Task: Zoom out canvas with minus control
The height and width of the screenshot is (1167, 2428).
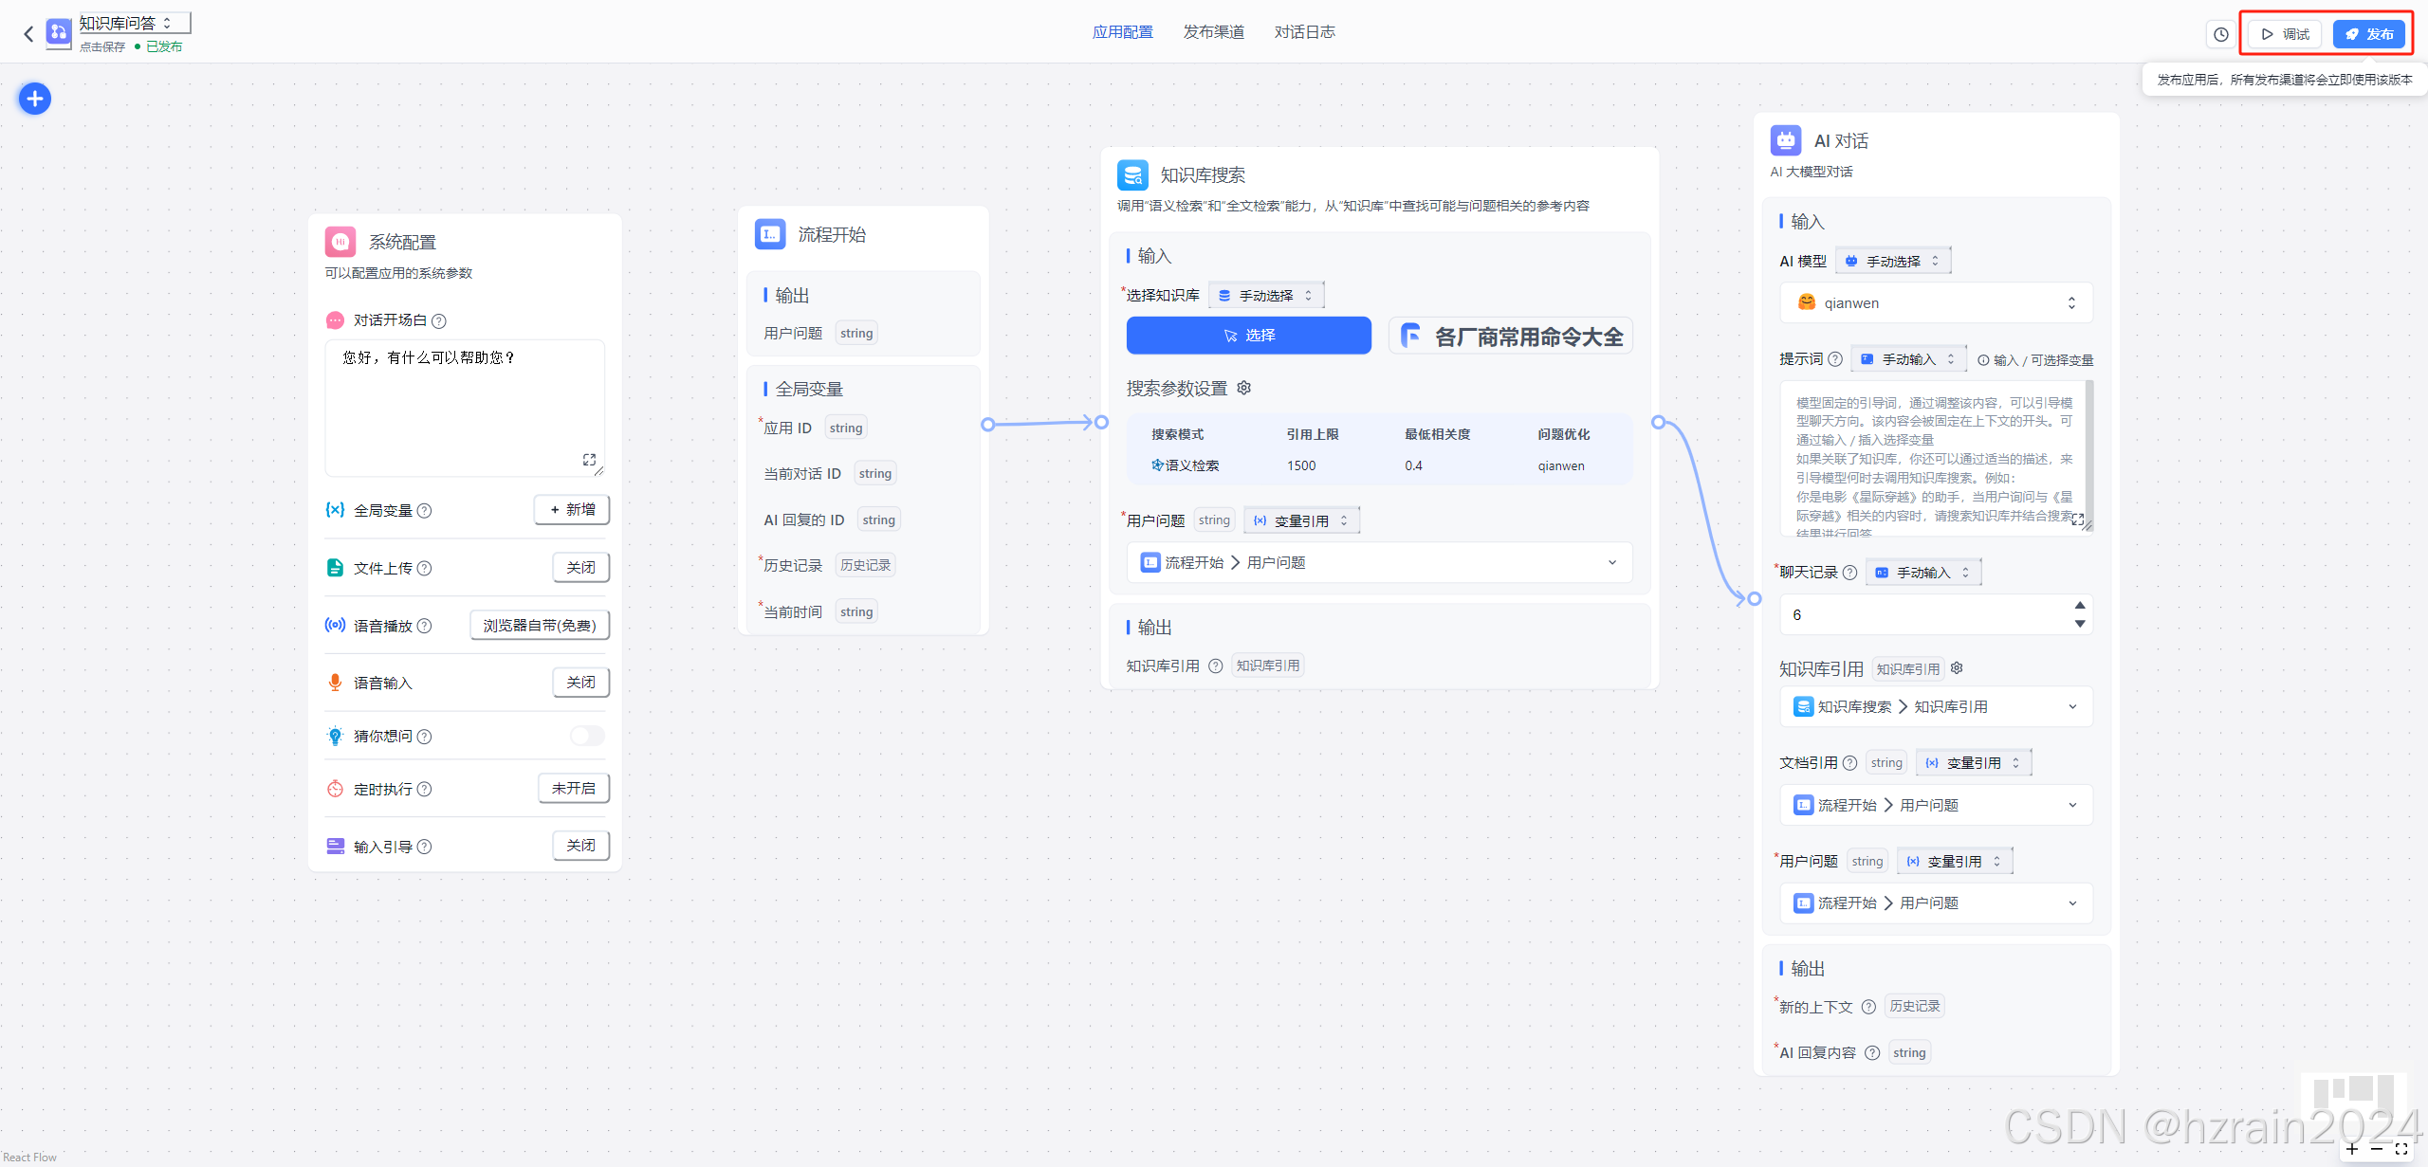Action: [2377, 1149]
